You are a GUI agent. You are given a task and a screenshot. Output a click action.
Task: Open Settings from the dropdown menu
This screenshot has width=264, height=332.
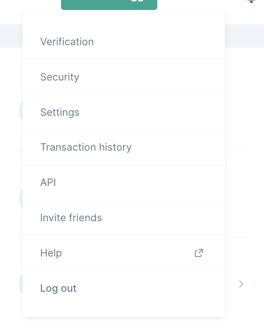(124, 112)
